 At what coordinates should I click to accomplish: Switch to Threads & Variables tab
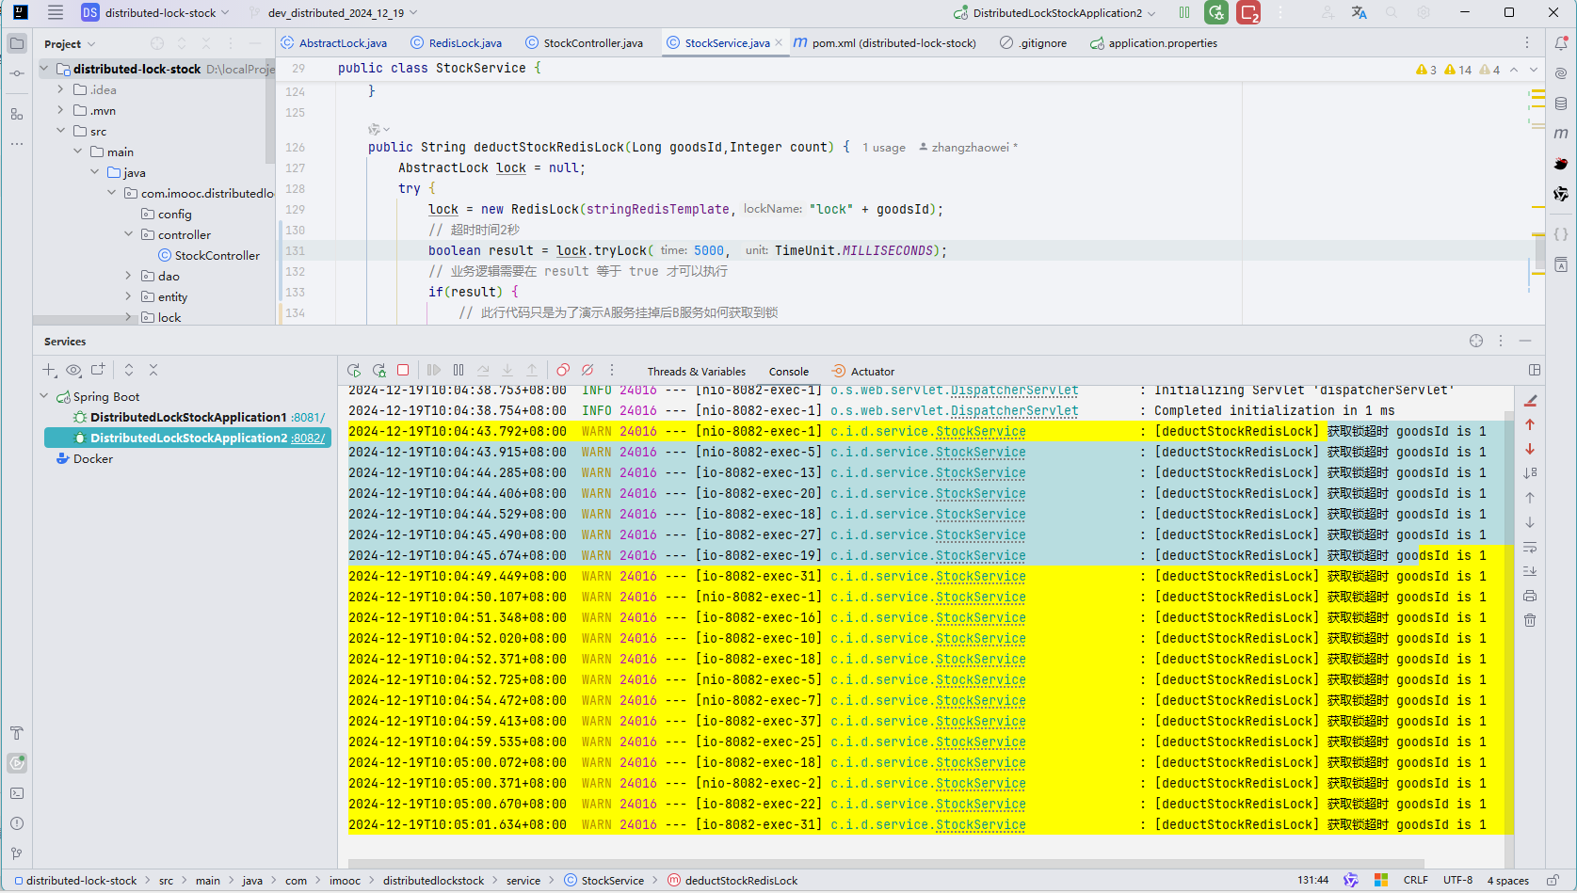pos(697,372)
